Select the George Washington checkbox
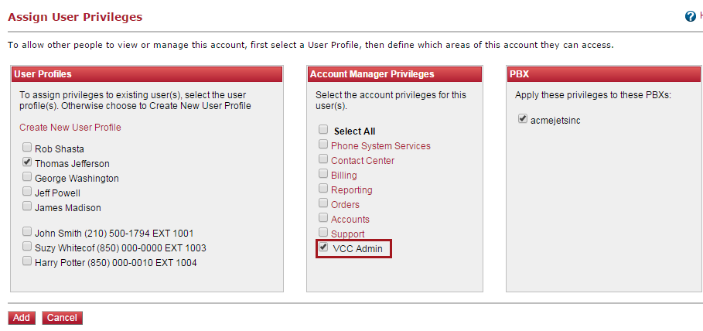Image resolution: width=703 pixels, height=331 pixels. 27,176
